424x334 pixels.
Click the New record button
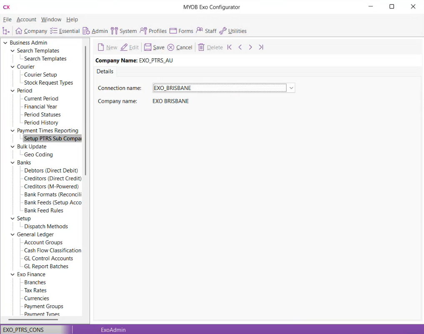pyautogui.click(x=107, y=47)
